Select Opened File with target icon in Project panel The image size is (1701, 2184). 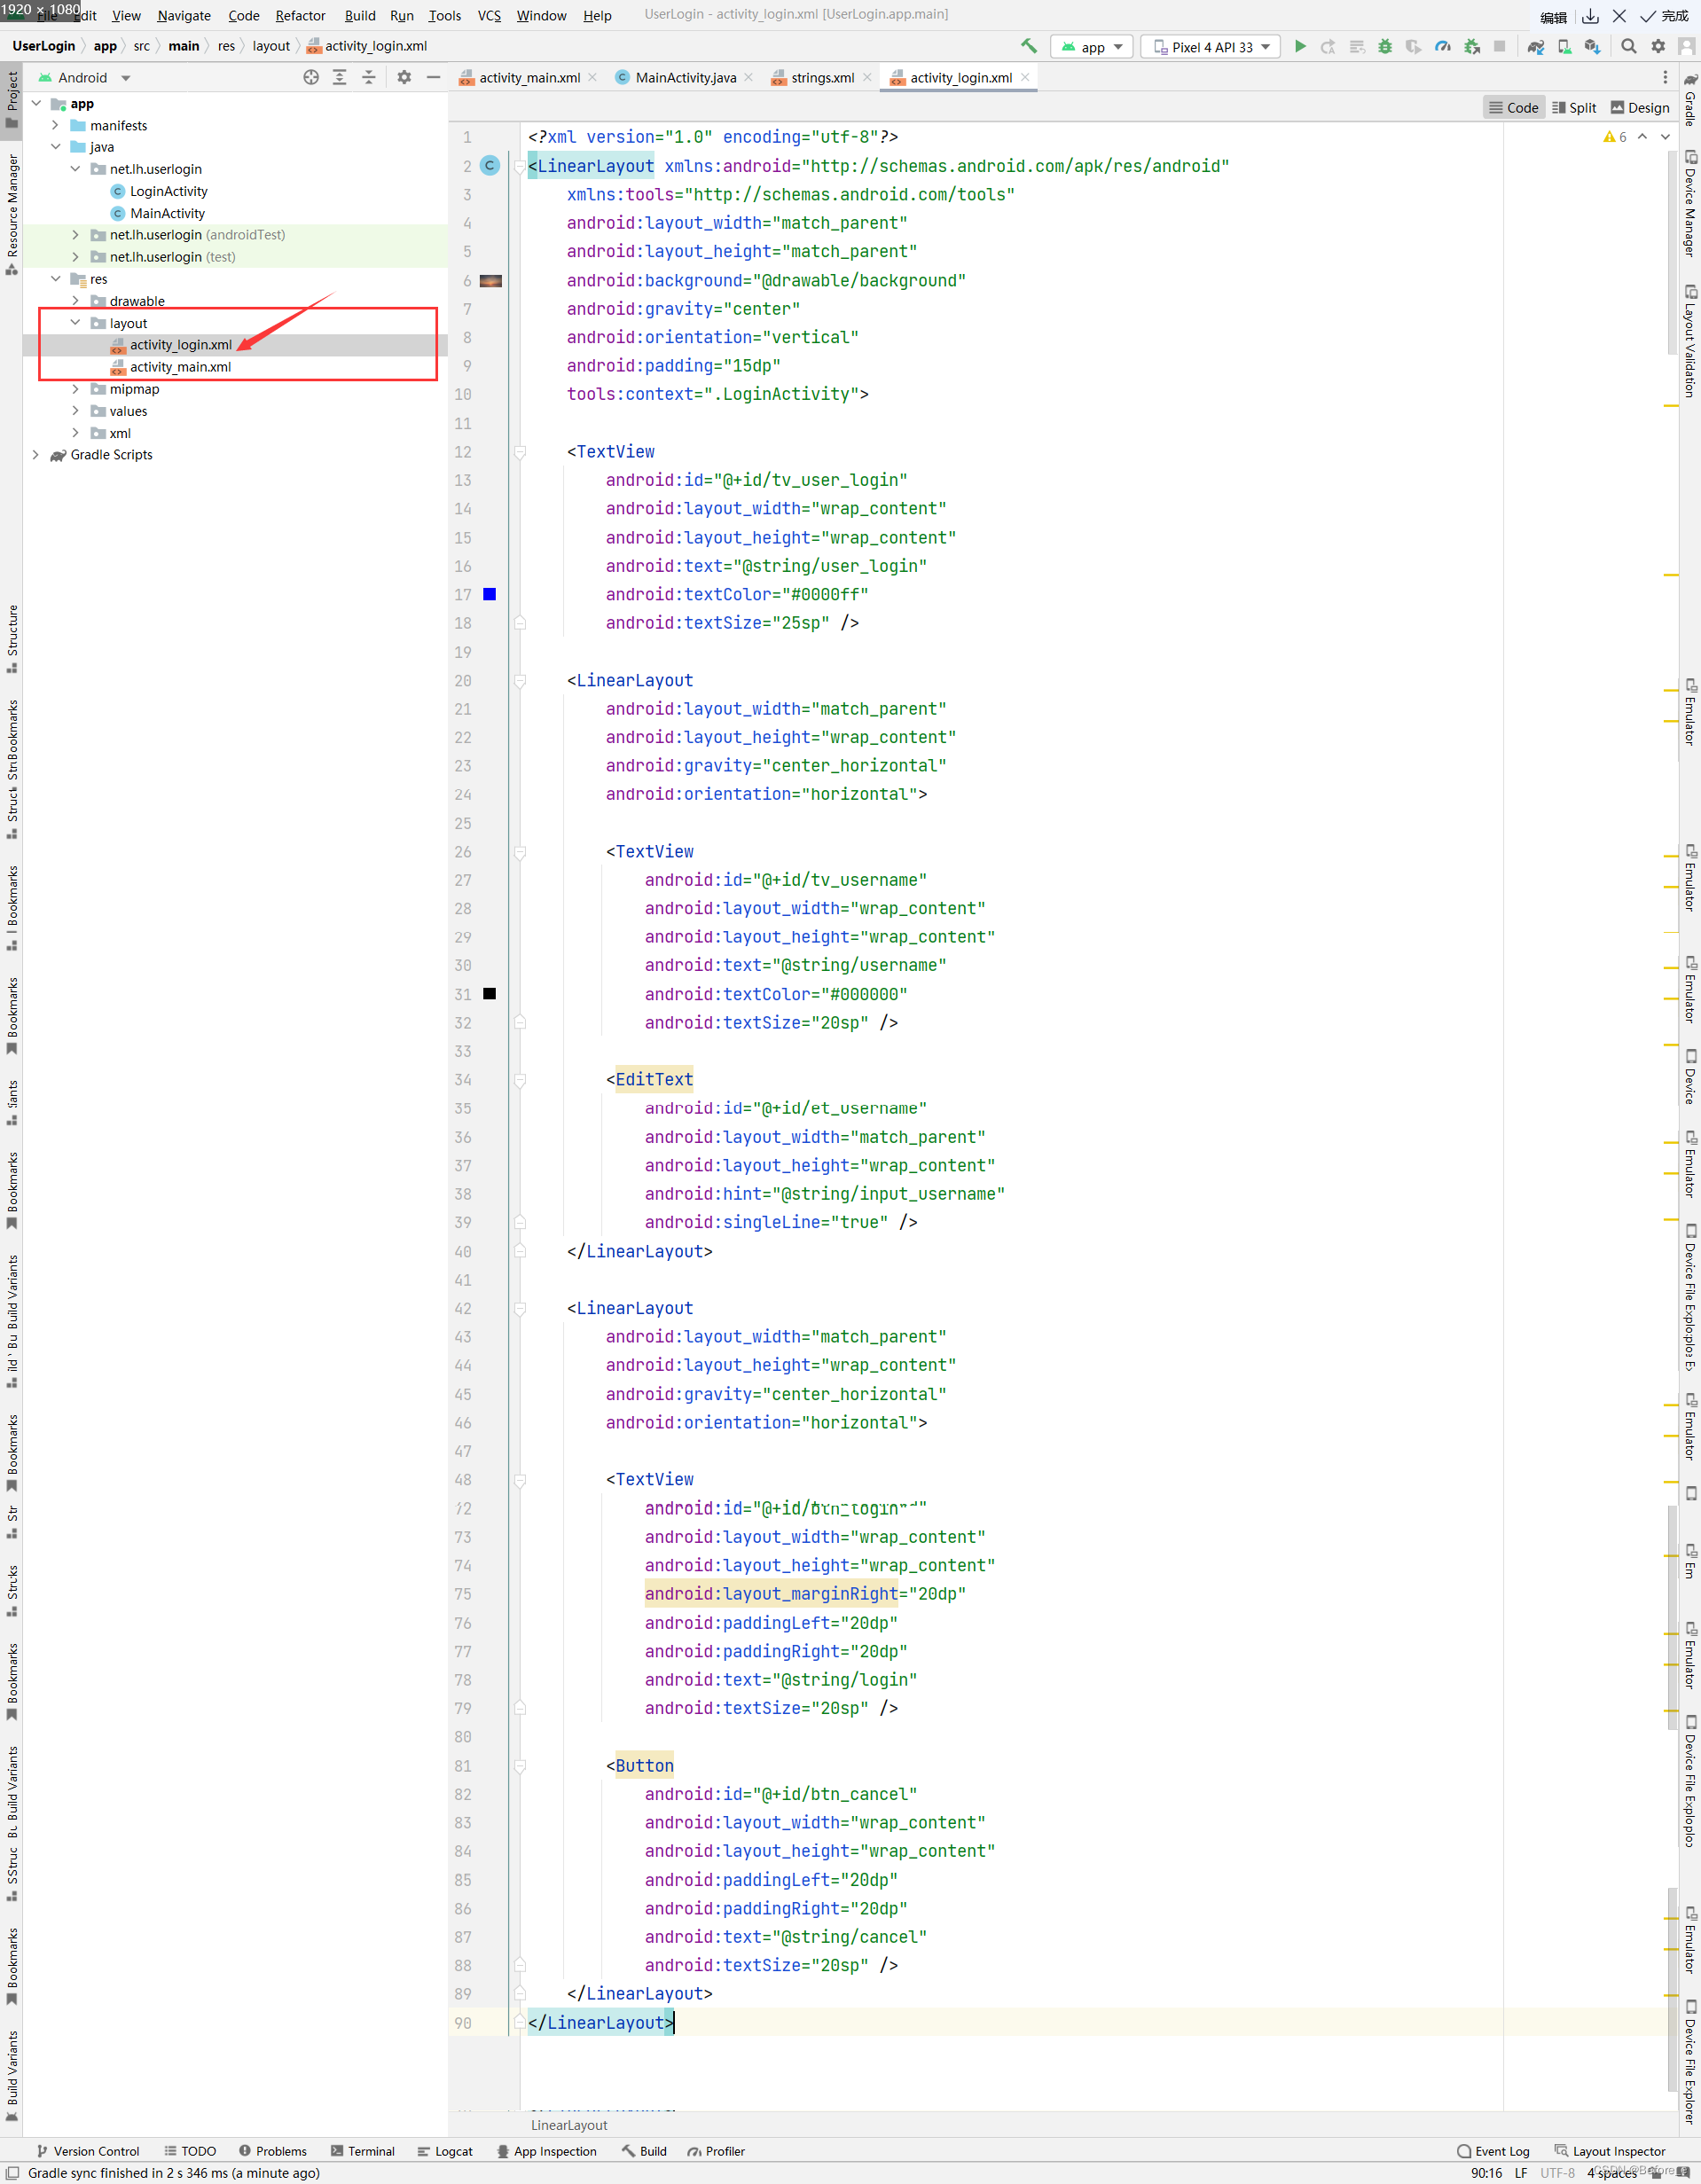(x=312, y=77)
